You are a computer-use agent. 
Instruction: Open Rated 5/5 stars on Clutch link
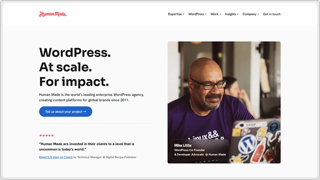[56, 157]
